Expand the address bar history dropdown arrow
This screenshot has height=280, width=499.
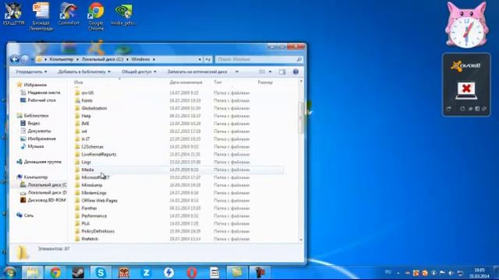(x=200, y=59)
